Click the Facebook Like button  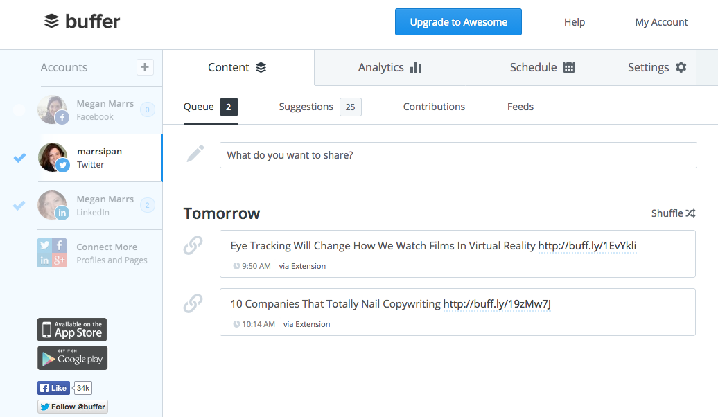(53, 388)
